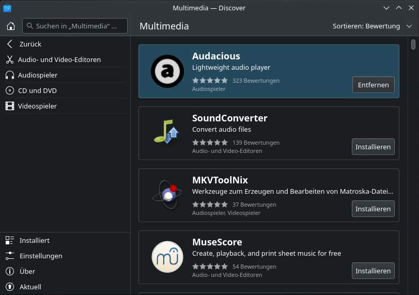Viewport: 419px width, 295px height.
Task: Focus the 'Suchen in Multimedia' search field
Action: pyautogui.click(x=75, y=26)
